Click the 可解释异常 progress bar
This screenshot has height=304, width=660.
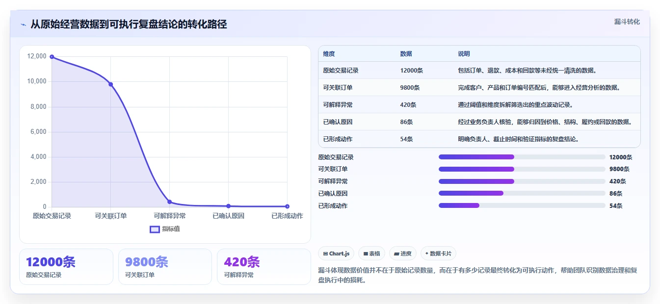pyautogui.click(x=522, y=181)
